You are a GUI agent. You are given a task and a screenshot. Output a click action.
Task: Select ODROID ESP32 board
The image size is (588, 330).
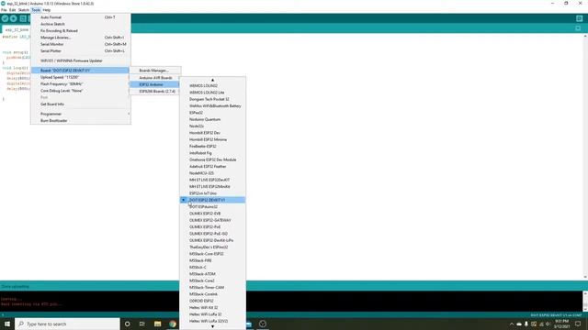(212, 301)
